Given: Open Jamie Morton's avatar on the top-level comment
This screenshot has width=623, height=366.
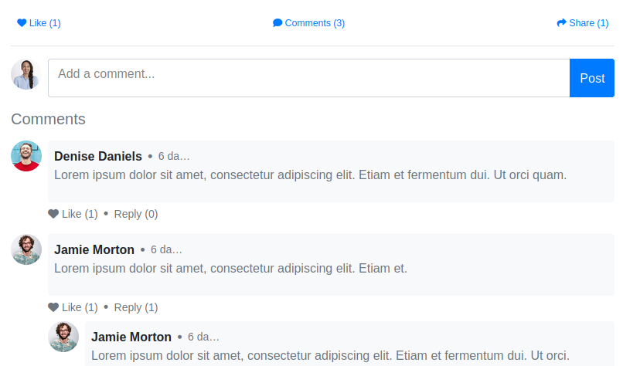Looking at the screenshot, I should pyautogui.click(x=26, y=249).
